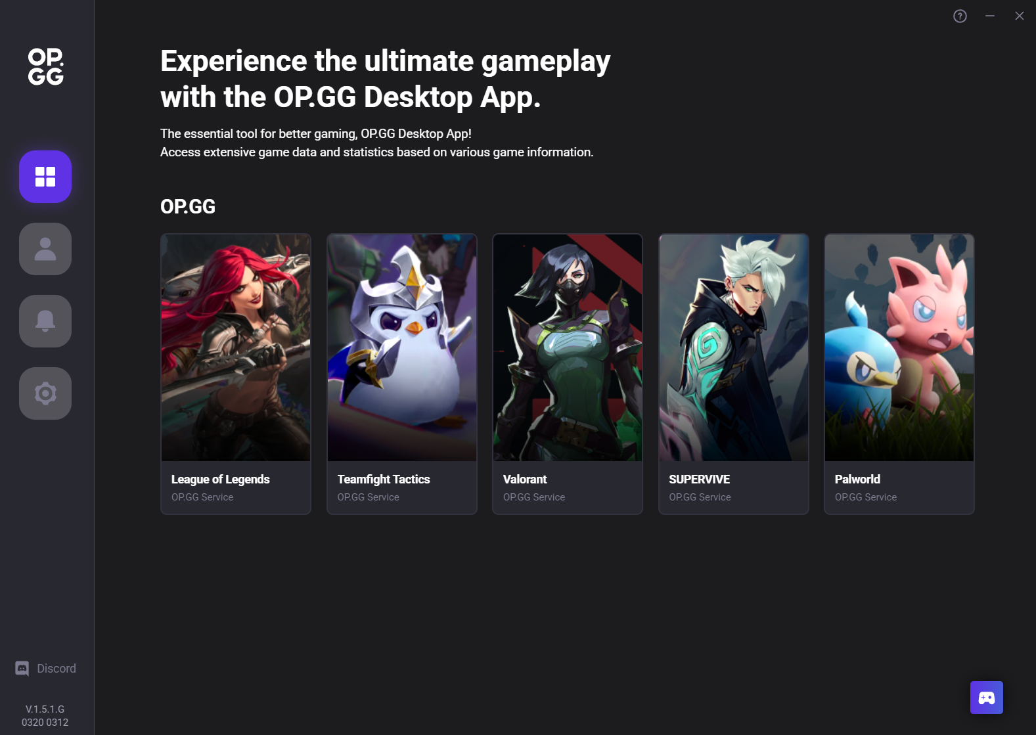This screenshot has width=1036, height=735.
Task: Select the Valorant card artwork
Action: click(x=568, y=347)
